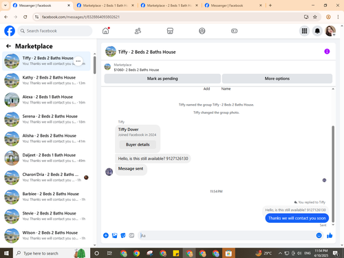Open the Windows notification center

coord(336,253)
